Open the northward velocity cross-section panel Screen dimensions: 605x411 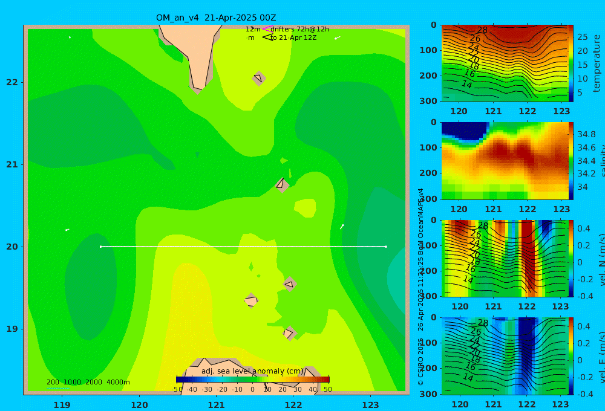click(504, 258)
